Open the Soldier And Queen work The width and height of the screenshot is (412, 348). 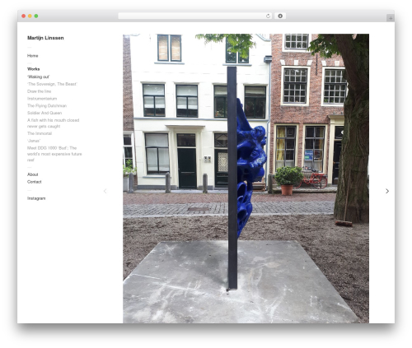pyautogui.click(x=44, y=113)
